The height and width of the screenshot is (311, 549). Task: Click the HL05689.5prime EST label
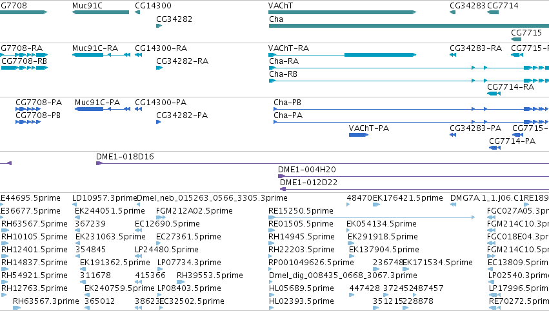click(x=301, y=288)
